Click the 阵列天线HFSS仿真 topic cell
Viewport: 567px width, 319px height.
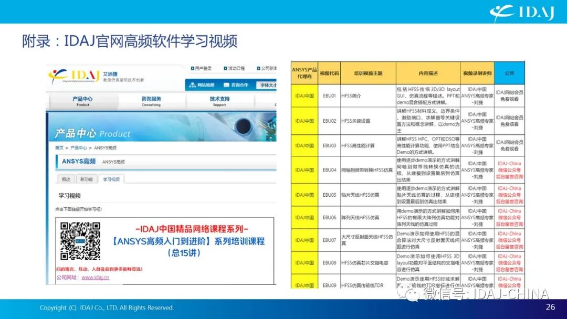click(368, 218)
